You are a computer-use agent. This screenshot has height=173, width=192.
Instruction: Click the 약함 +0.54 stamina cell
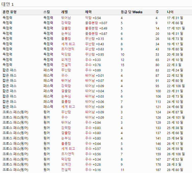tap(93, 18)
